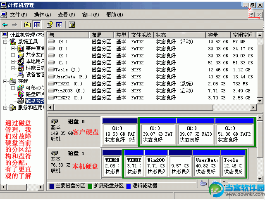Expand the 事件查看 tree node
This screenshot has width=265, height=200.
pyautogui.click(x=13, y=48)
